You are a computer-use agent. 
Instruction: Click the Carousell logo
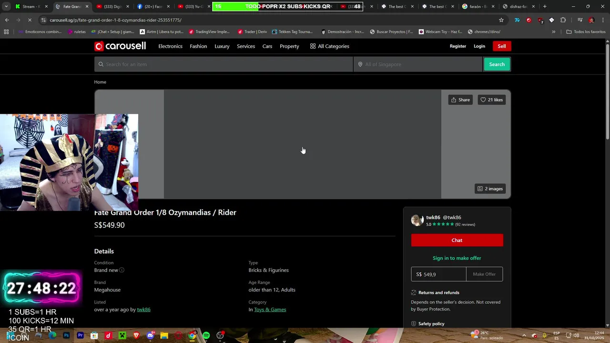click(x=120, y=46)
